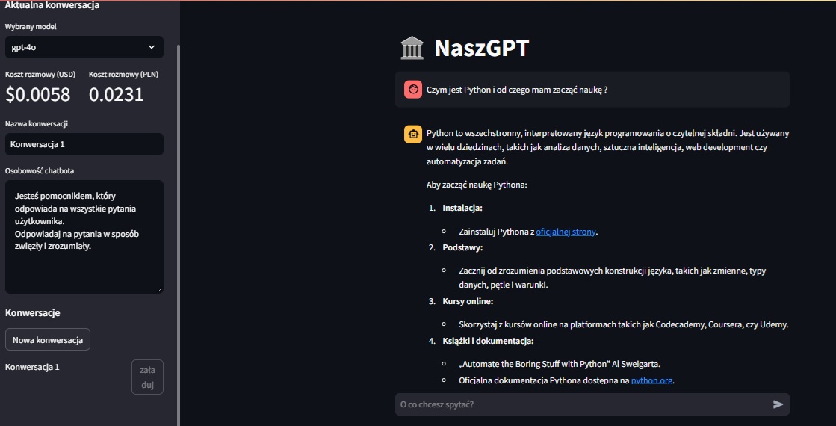
Task: Expand the model dropdown chevron arrow
Action: (x=152, y=47)
